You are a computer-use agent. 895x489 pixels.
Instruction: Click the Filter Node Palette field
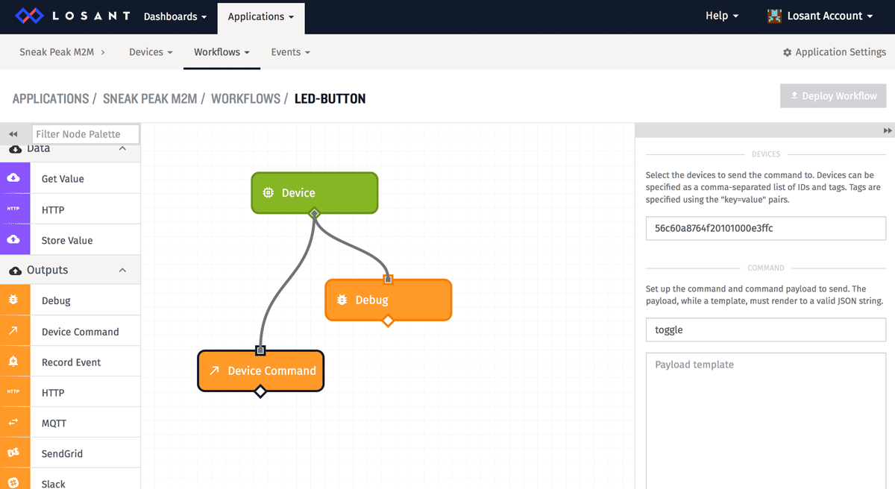[86, 134]
